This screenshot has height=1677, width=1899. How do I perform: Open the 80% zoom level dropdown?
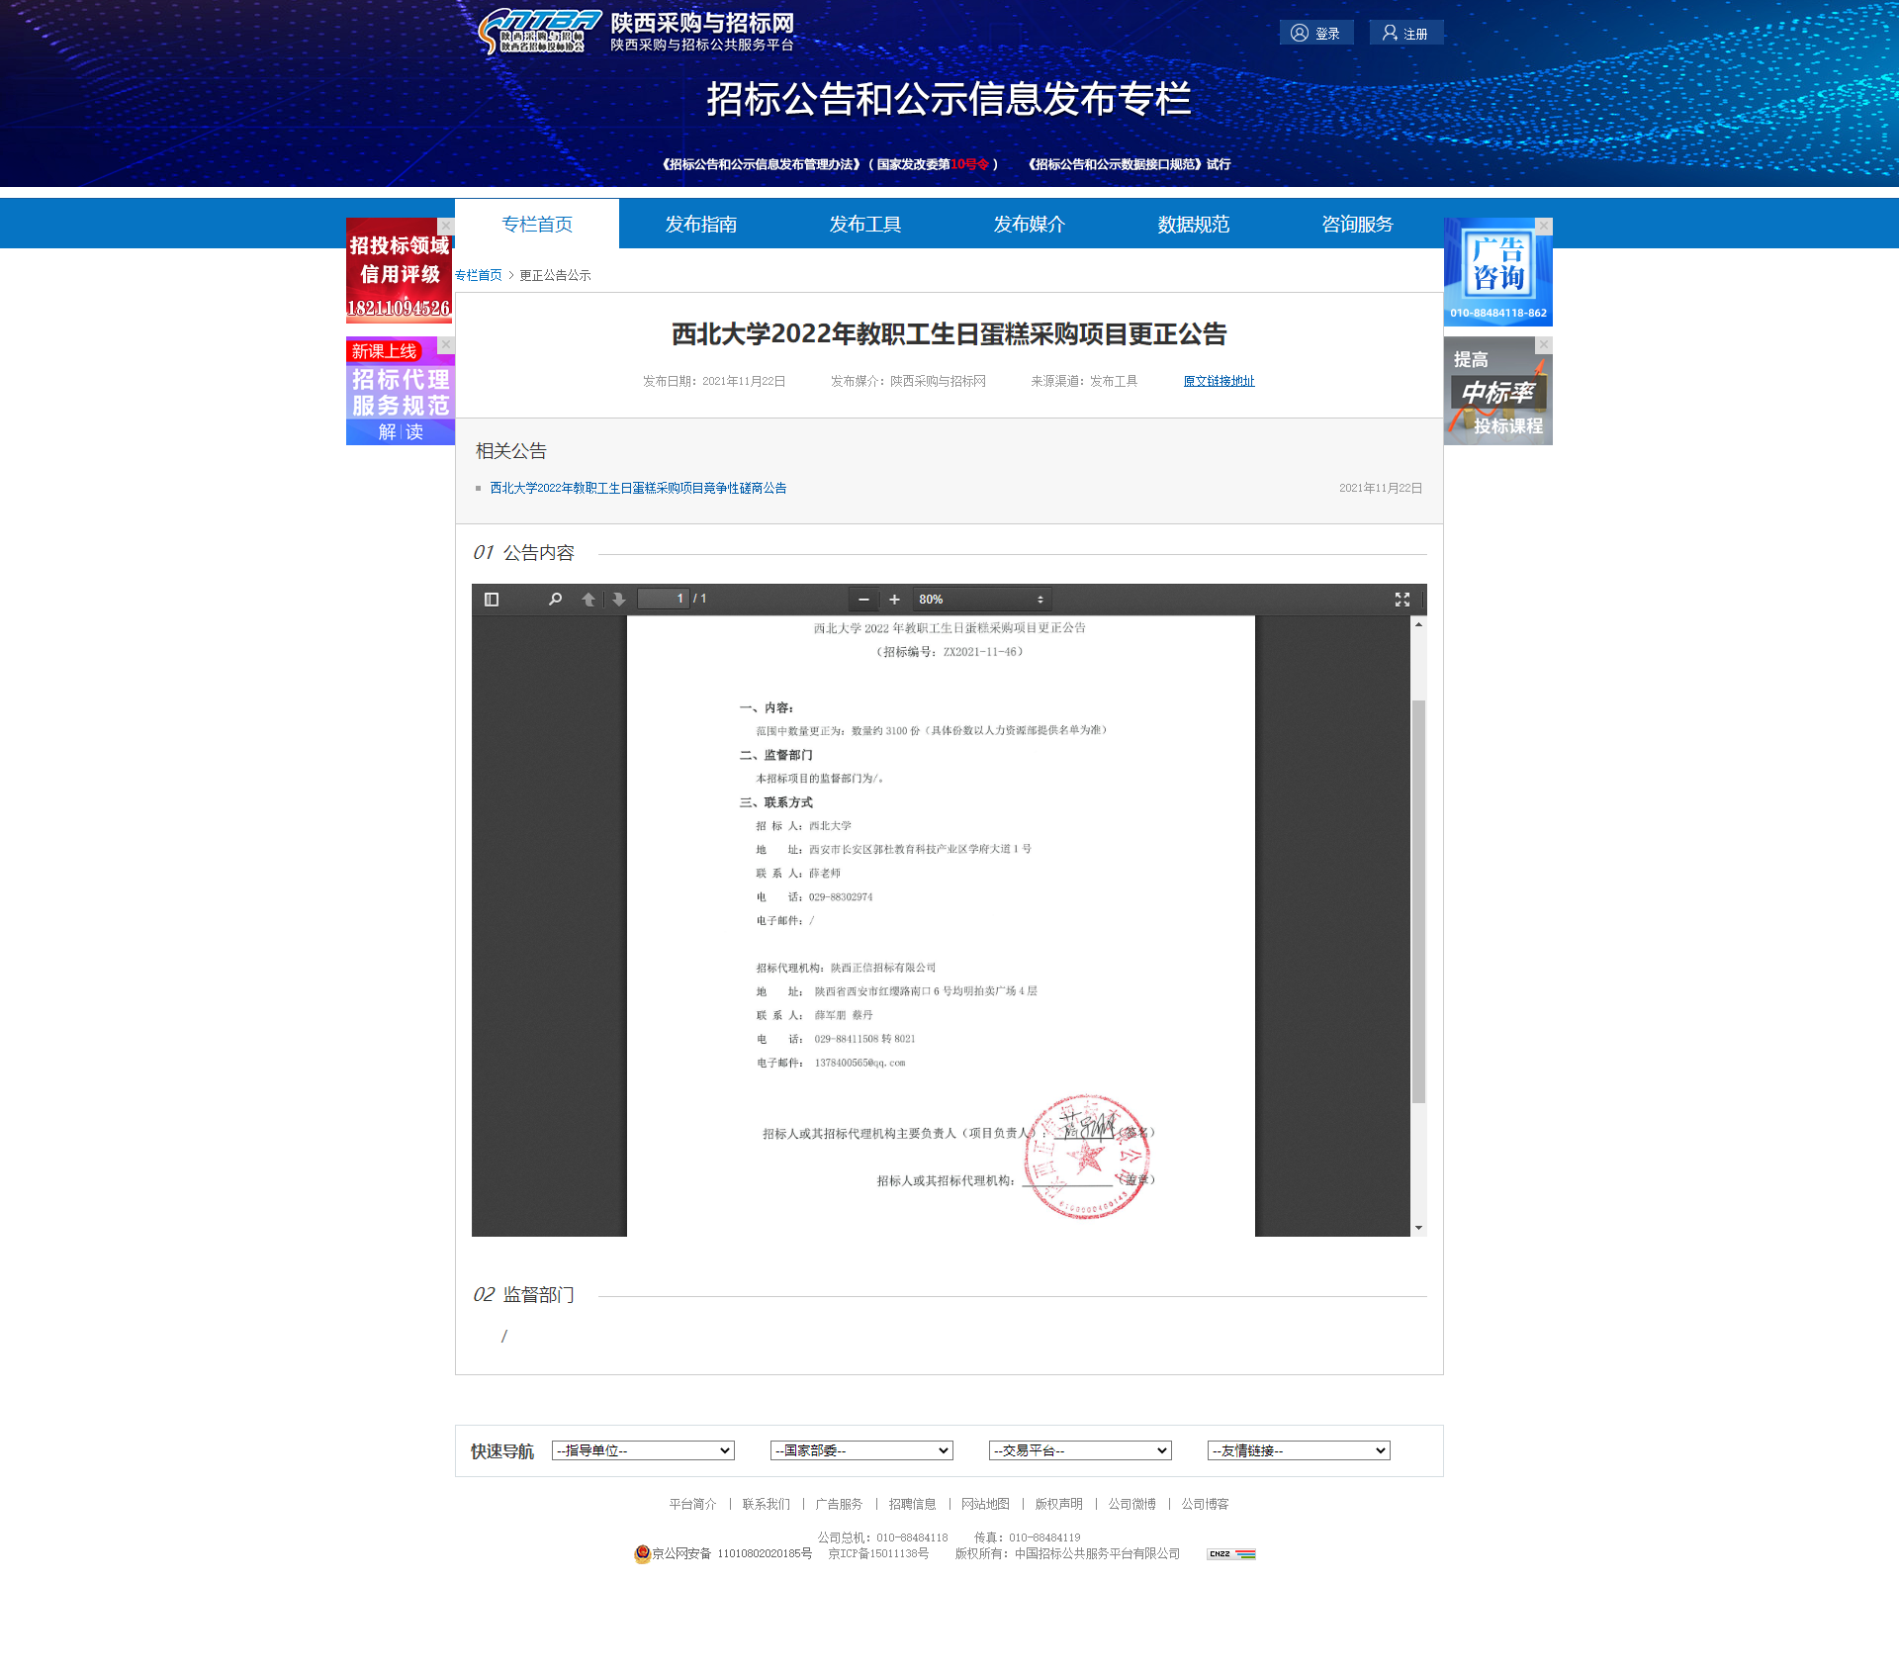pos(980,600)
